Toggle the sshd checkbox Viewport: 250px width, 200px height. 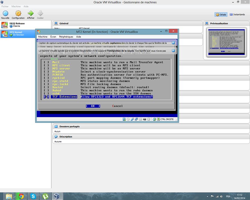tap(46, 93)
